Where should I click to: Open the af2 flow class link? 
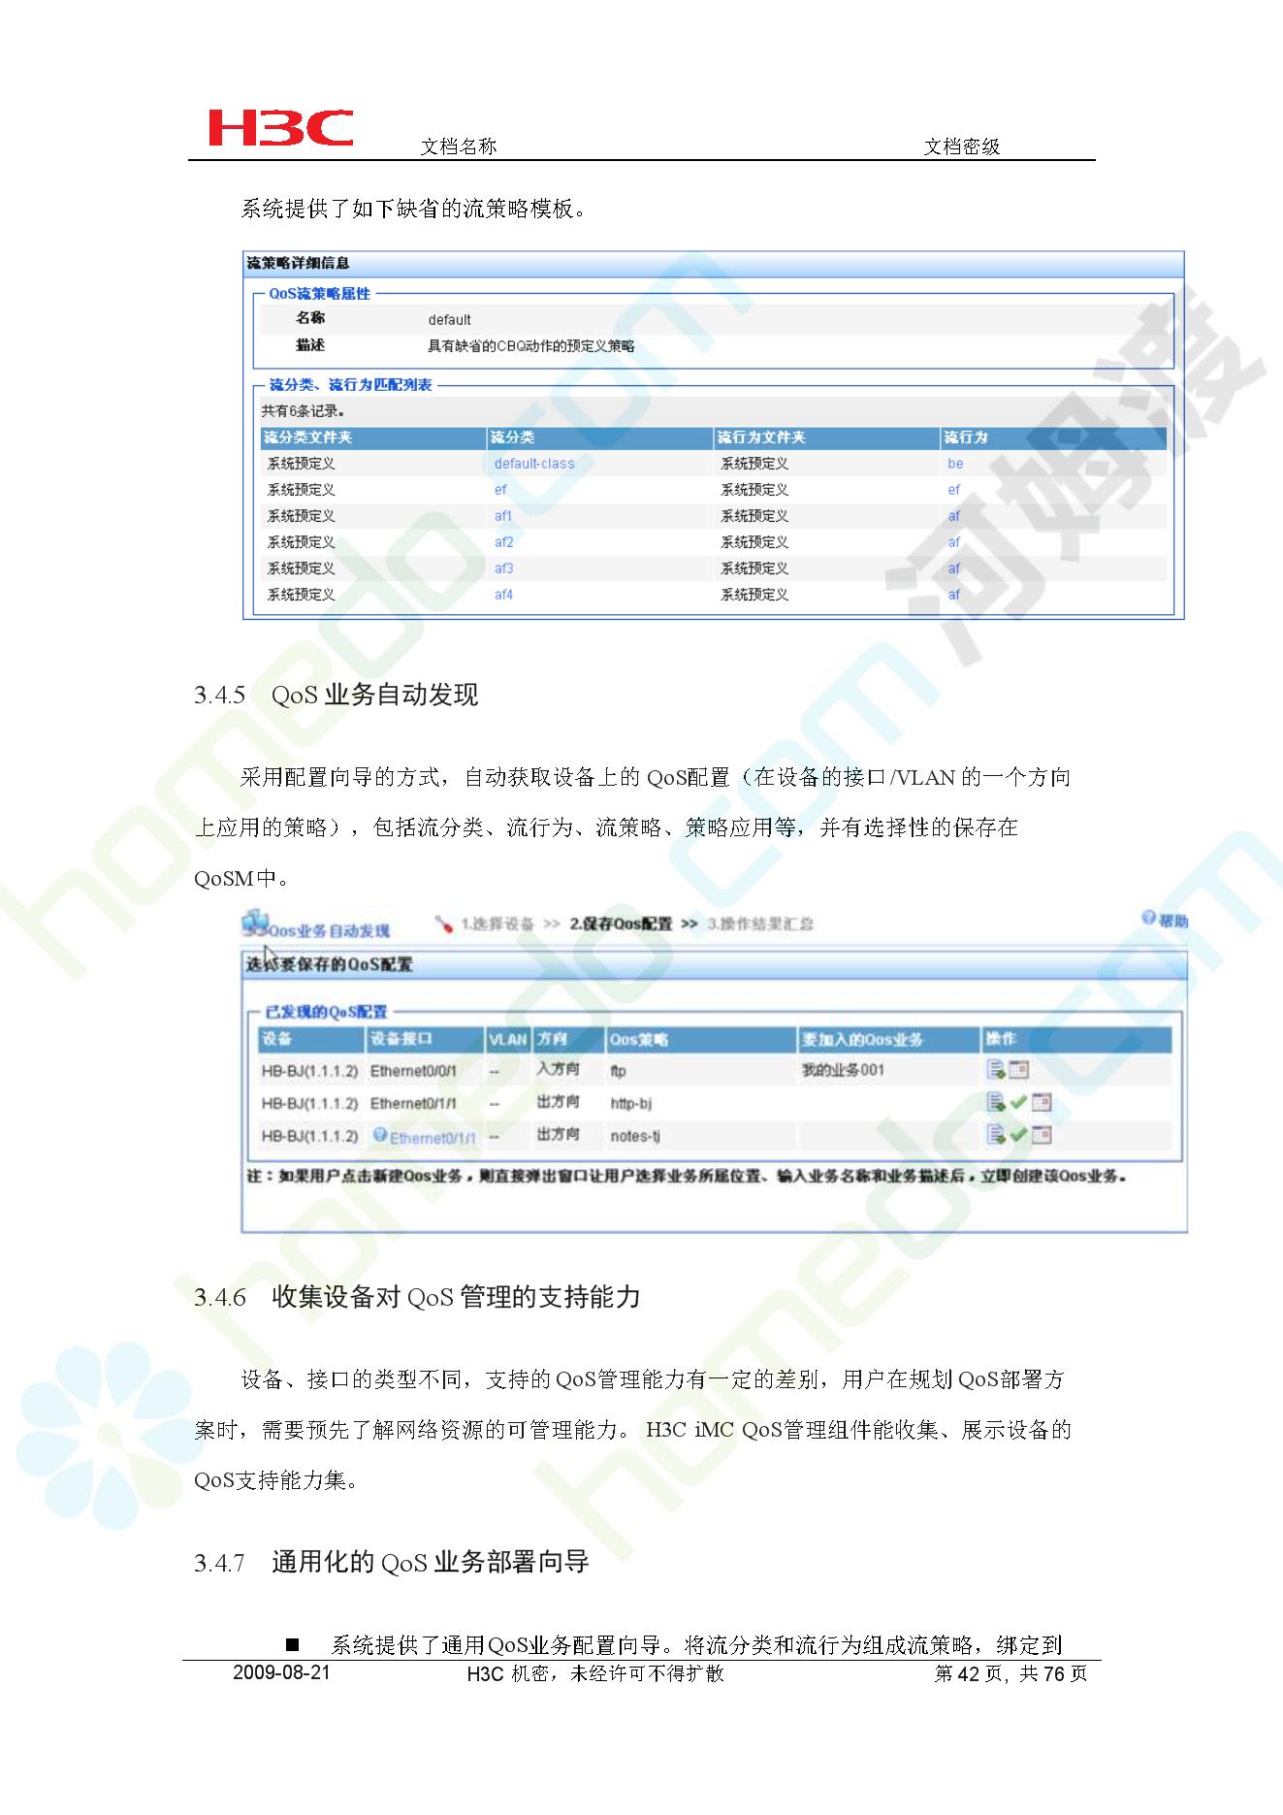pos(504,542)
